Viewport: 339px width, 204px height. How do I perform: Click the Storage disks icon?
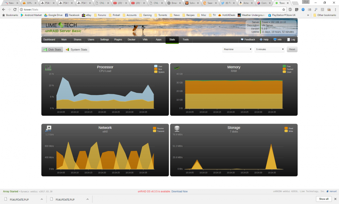pos(177,128)
